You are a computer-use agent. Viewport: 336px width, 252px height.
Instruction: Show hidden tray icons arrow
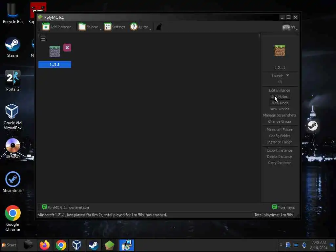(x=281, y=245)
